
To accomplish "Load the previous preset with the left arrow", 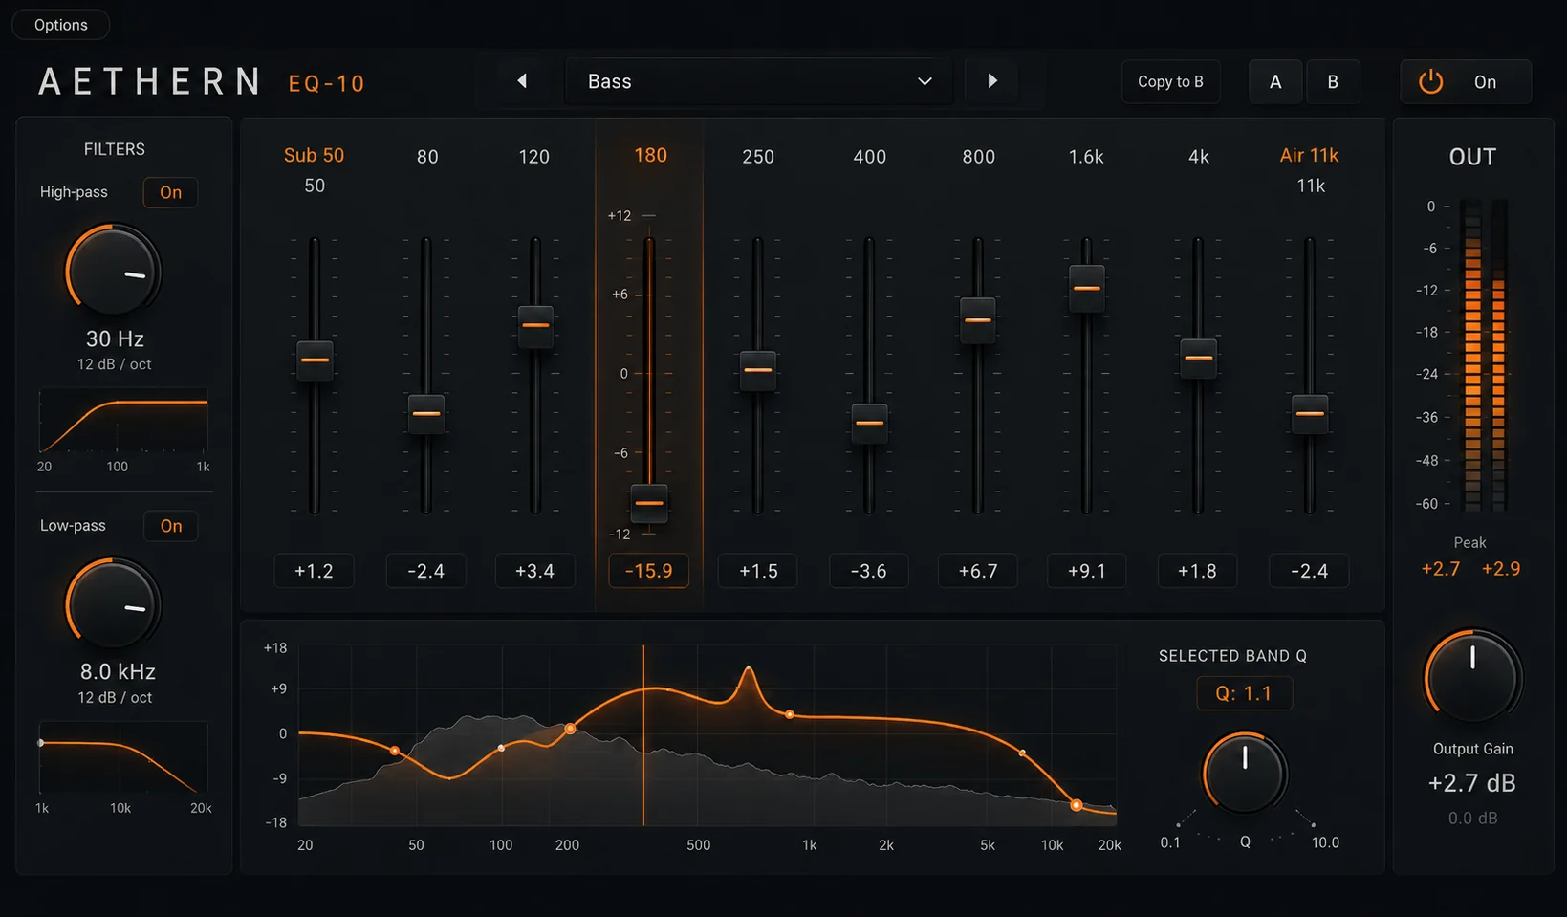I will tap(522, 81).
